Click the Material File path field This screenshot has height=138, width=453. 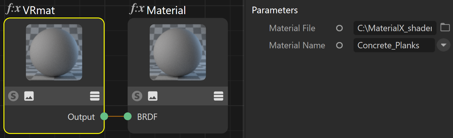pos(395,28)
